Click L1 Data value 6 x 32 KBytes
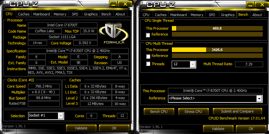269x134 pixels. [x=96, y=86]
